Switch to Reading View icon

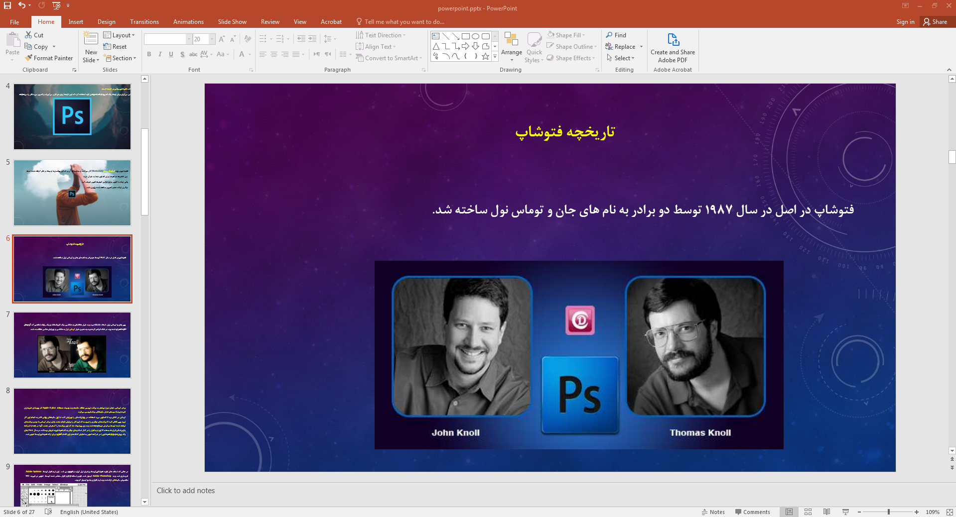click(x=826, y=512)
